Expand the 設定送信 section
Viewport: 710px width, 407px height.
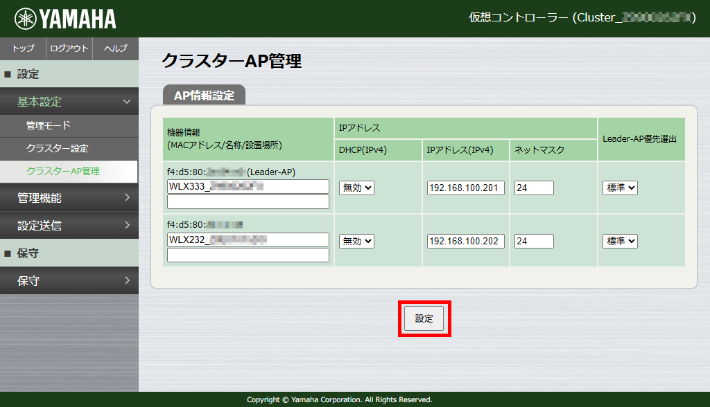click(x=69, y=225)
